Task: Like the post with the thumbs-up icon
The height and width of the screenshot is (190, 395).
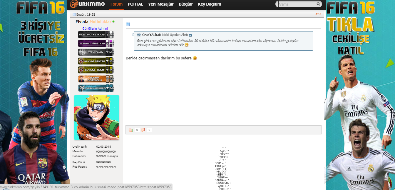Action: click(130, 130)
